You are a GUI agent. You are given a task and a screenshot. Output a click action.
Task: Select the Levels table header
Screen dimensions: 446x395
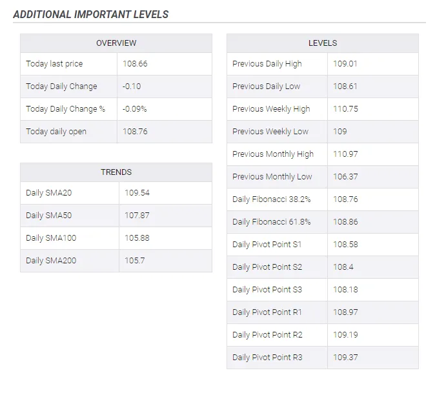[x=323, y=43]
